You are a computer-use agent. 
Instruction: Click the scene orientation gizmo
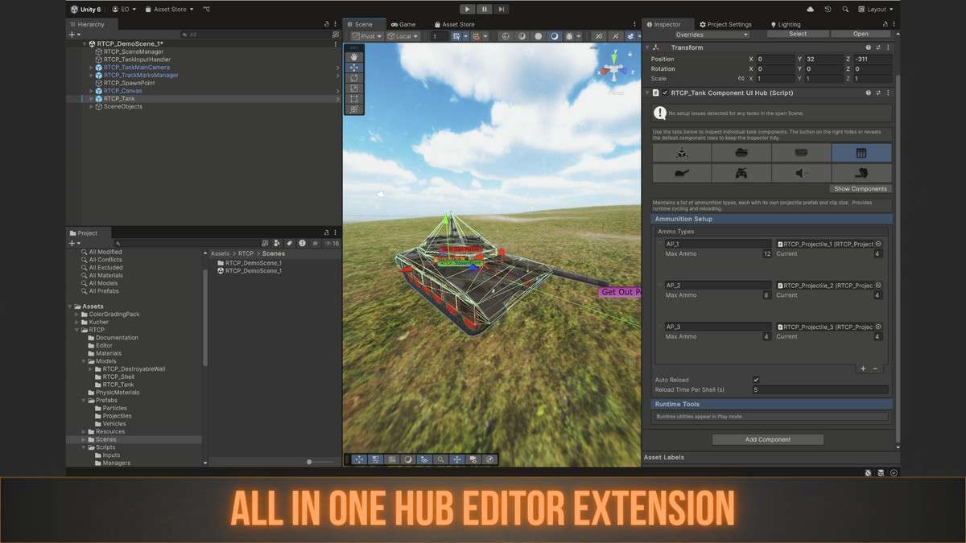point(614,70)
